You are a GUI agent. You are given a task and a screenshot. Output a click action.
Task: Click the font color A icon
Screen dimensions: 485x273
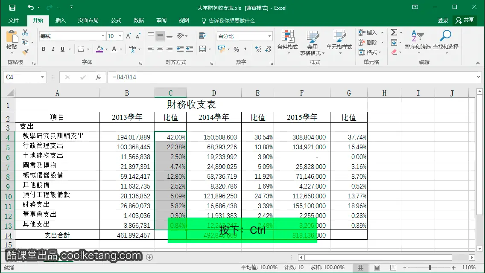click(x=114, y=49)
